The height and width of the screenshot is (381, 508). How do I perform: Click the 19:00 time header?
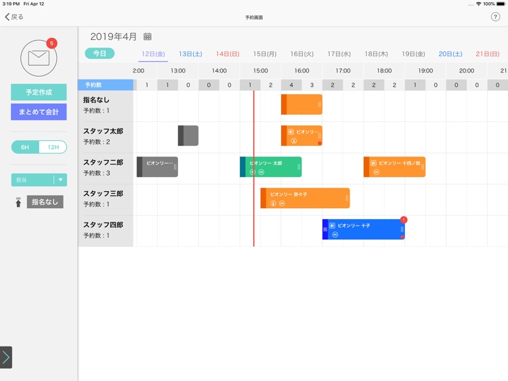pyautogui.click(x=425, y=71)
